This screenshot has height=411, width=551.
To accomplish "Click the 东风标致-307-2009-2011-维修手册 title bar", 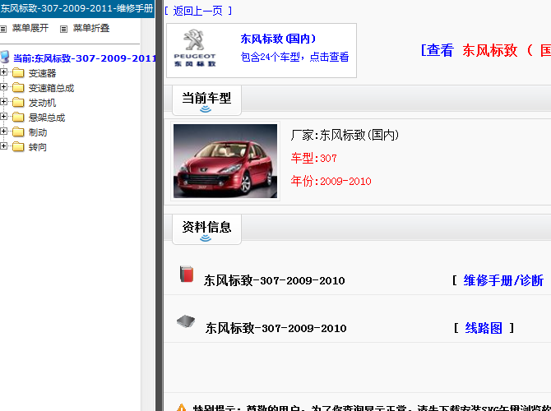I will [x=77, y=8].
